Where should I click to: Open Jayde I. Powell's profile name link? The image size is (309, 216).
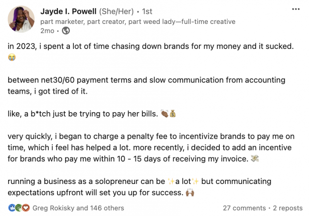coord(68,12)
